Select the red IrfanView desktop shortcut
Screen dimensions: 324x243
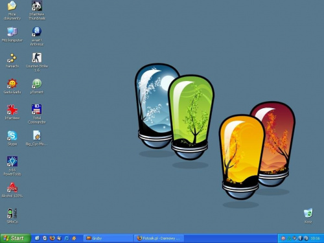pos(12,112)
